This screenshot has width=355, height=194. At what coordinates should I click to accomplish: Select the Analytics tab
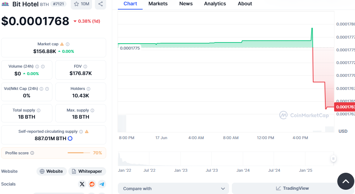click(x=215, y=4)
